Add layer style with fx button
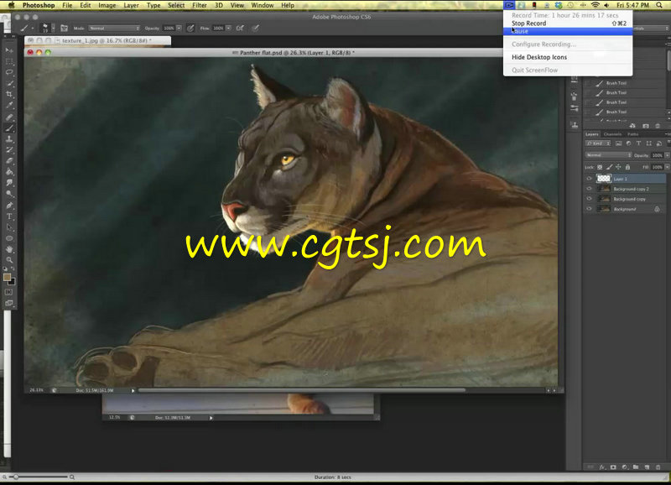 coord(602,467)
